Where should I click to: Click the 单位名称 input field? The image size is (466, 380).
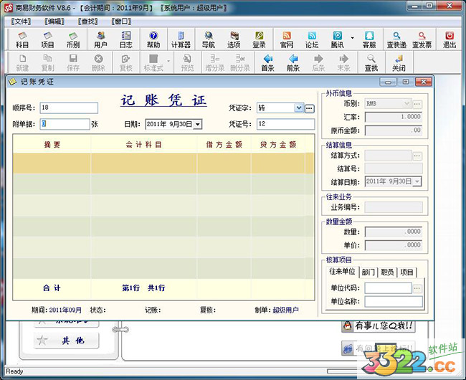[x=394, y=302]
